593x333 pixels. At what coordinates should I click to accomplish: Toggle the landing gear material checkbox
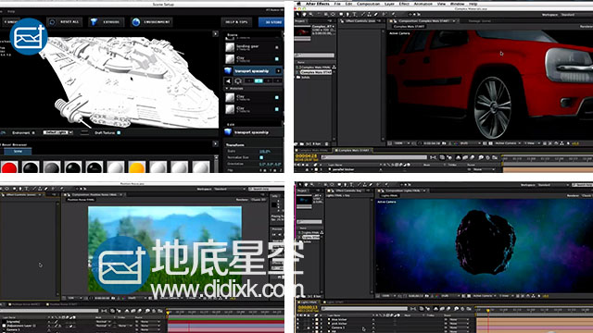pos(277,47)
